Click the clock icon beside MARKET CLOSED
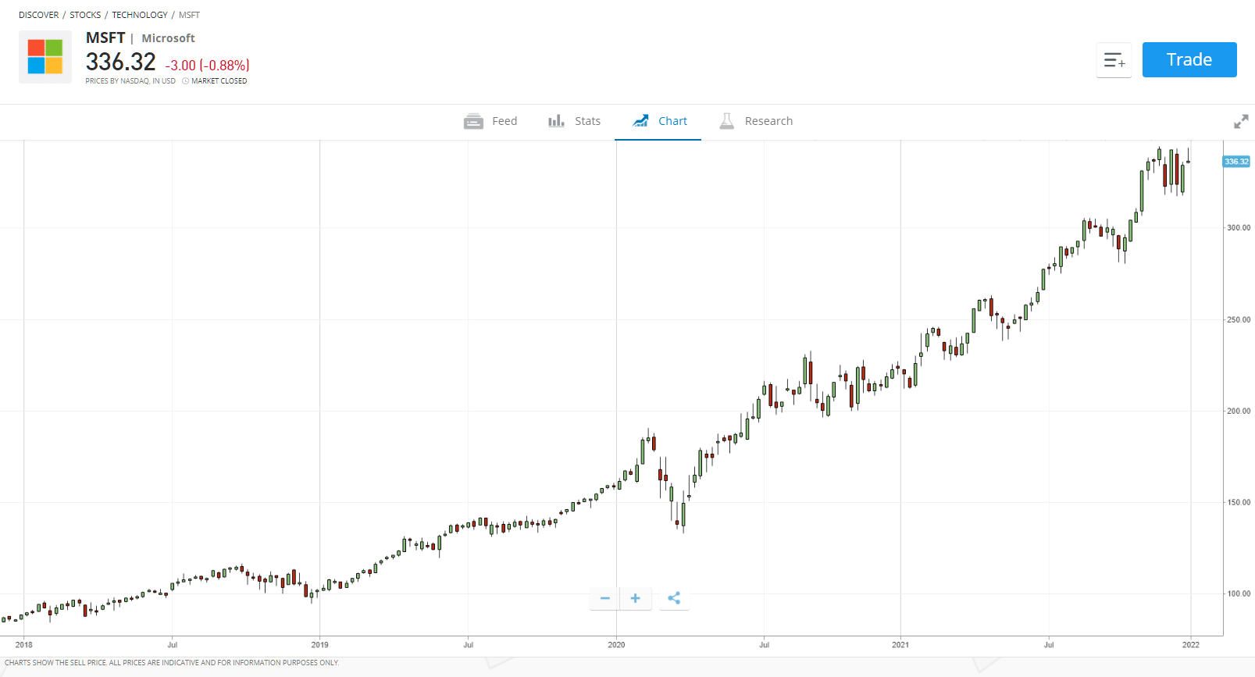 point(186,81)
